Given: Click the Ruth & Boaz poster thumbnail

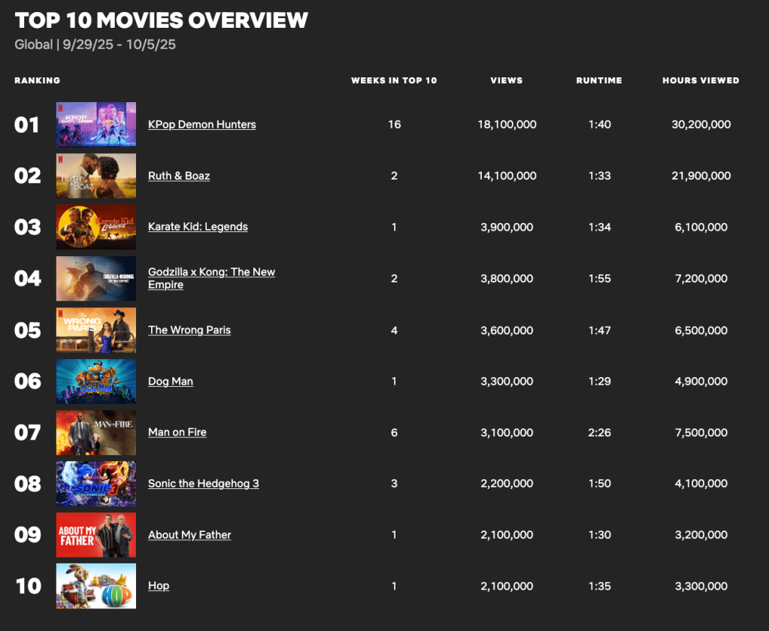Looking at the screenshot, I should pos(96,176).
